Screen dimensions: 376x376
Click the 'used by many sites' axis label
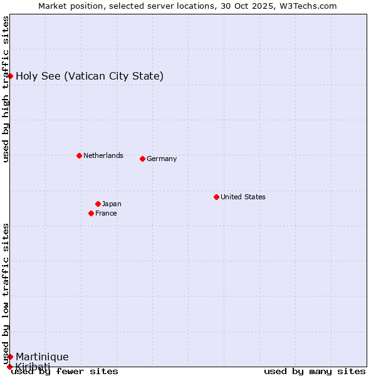[315, 371]
